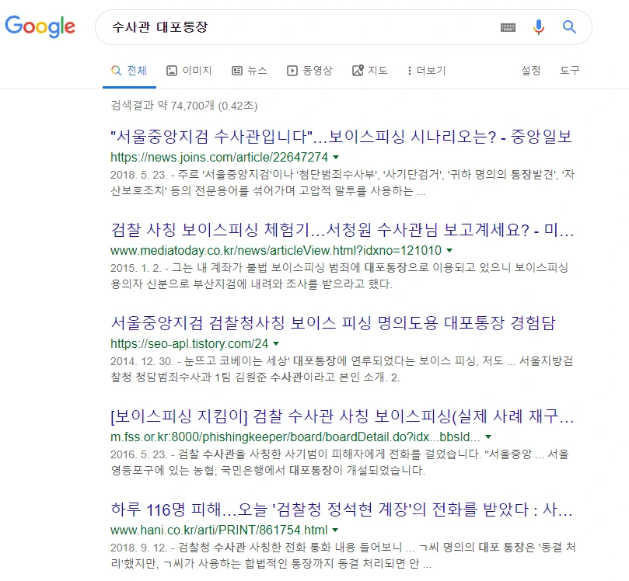Click snippet dated 2014. 12. 30.
The height and width of the screenshot is (581, 629).
[342, 369]
